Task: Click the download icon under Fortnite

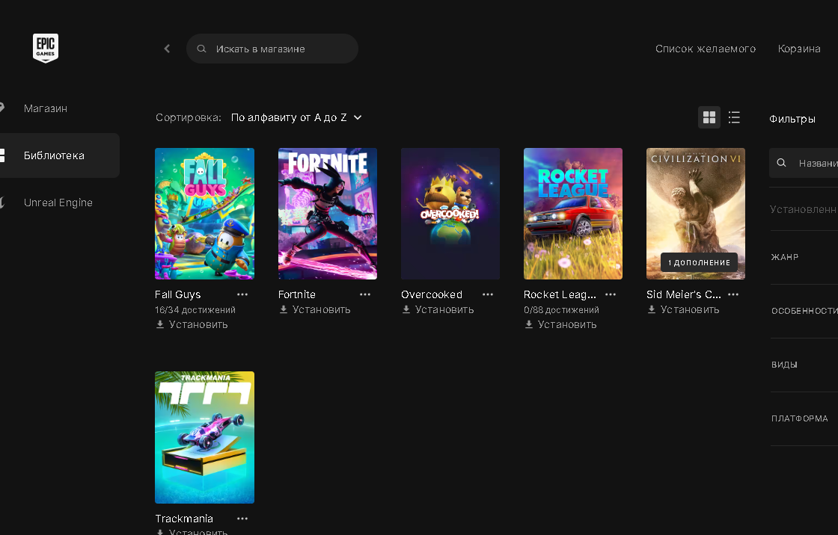Action: point(284,309)
